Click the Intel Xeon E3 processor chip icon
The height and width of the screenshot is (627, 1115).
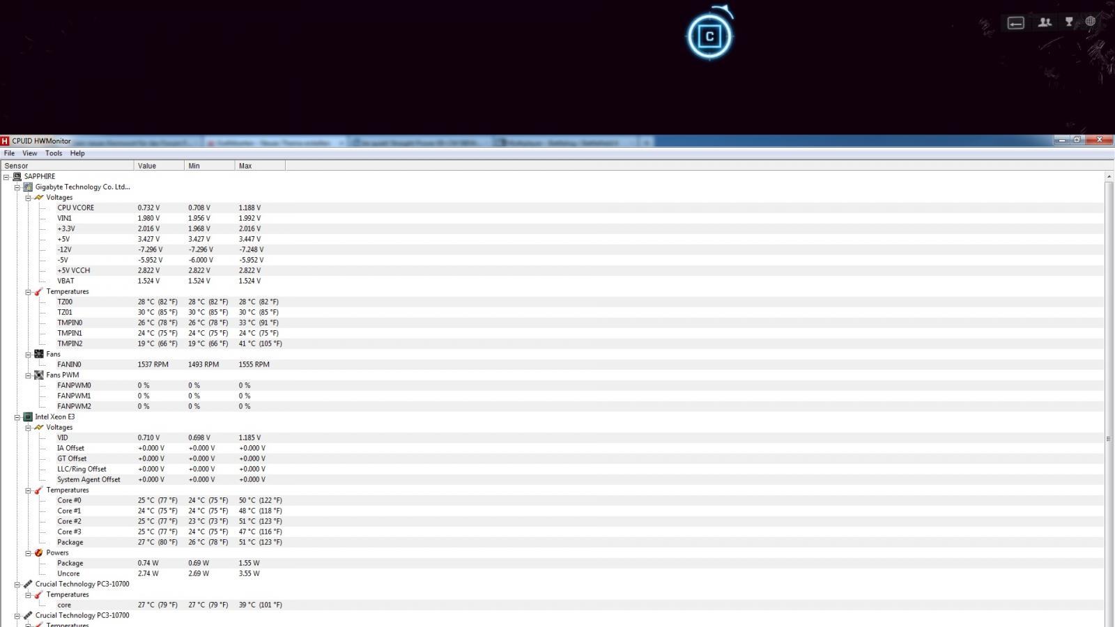pos(28,417)
